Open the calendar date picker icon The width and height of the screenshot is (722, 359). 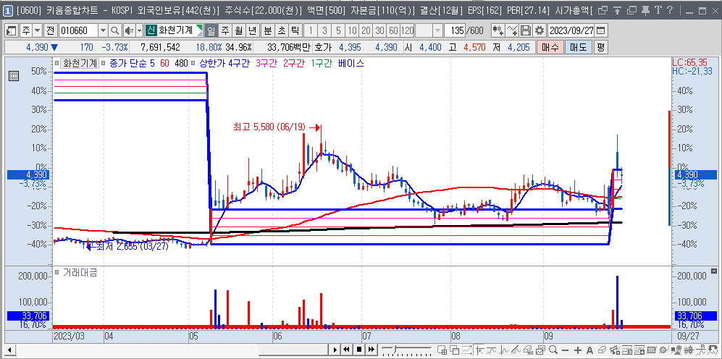(x=600, y=31)
